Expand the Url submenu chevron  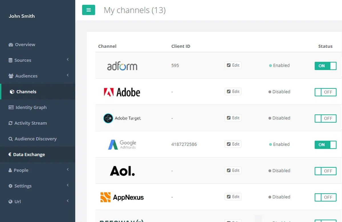point(68,201)
